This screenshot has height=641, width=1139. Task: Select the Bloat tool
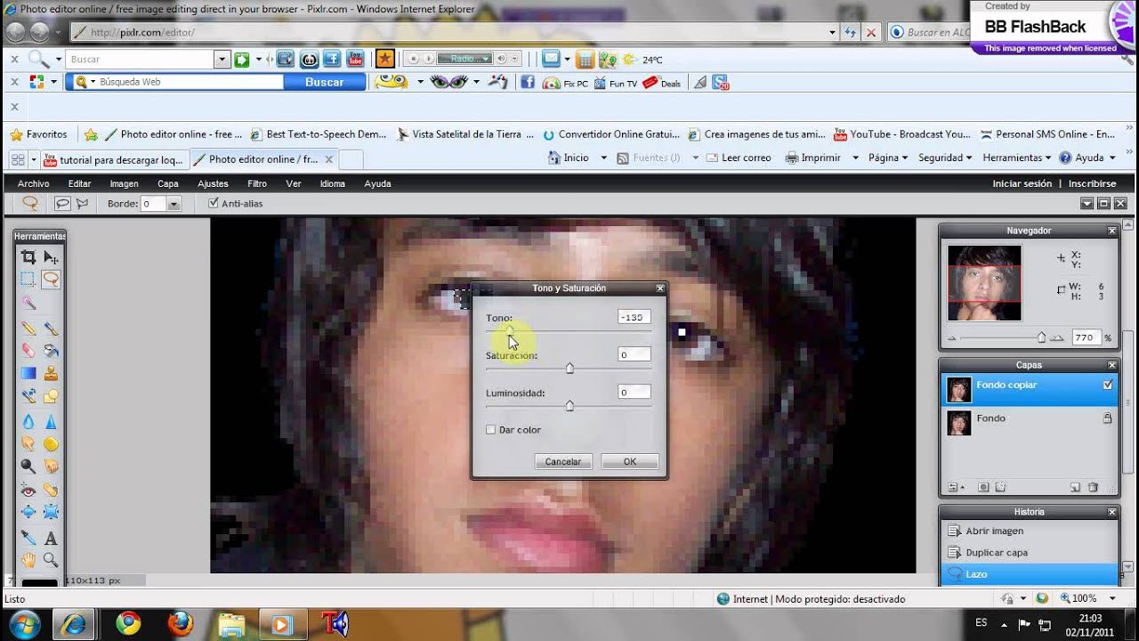tap(28, 512)
